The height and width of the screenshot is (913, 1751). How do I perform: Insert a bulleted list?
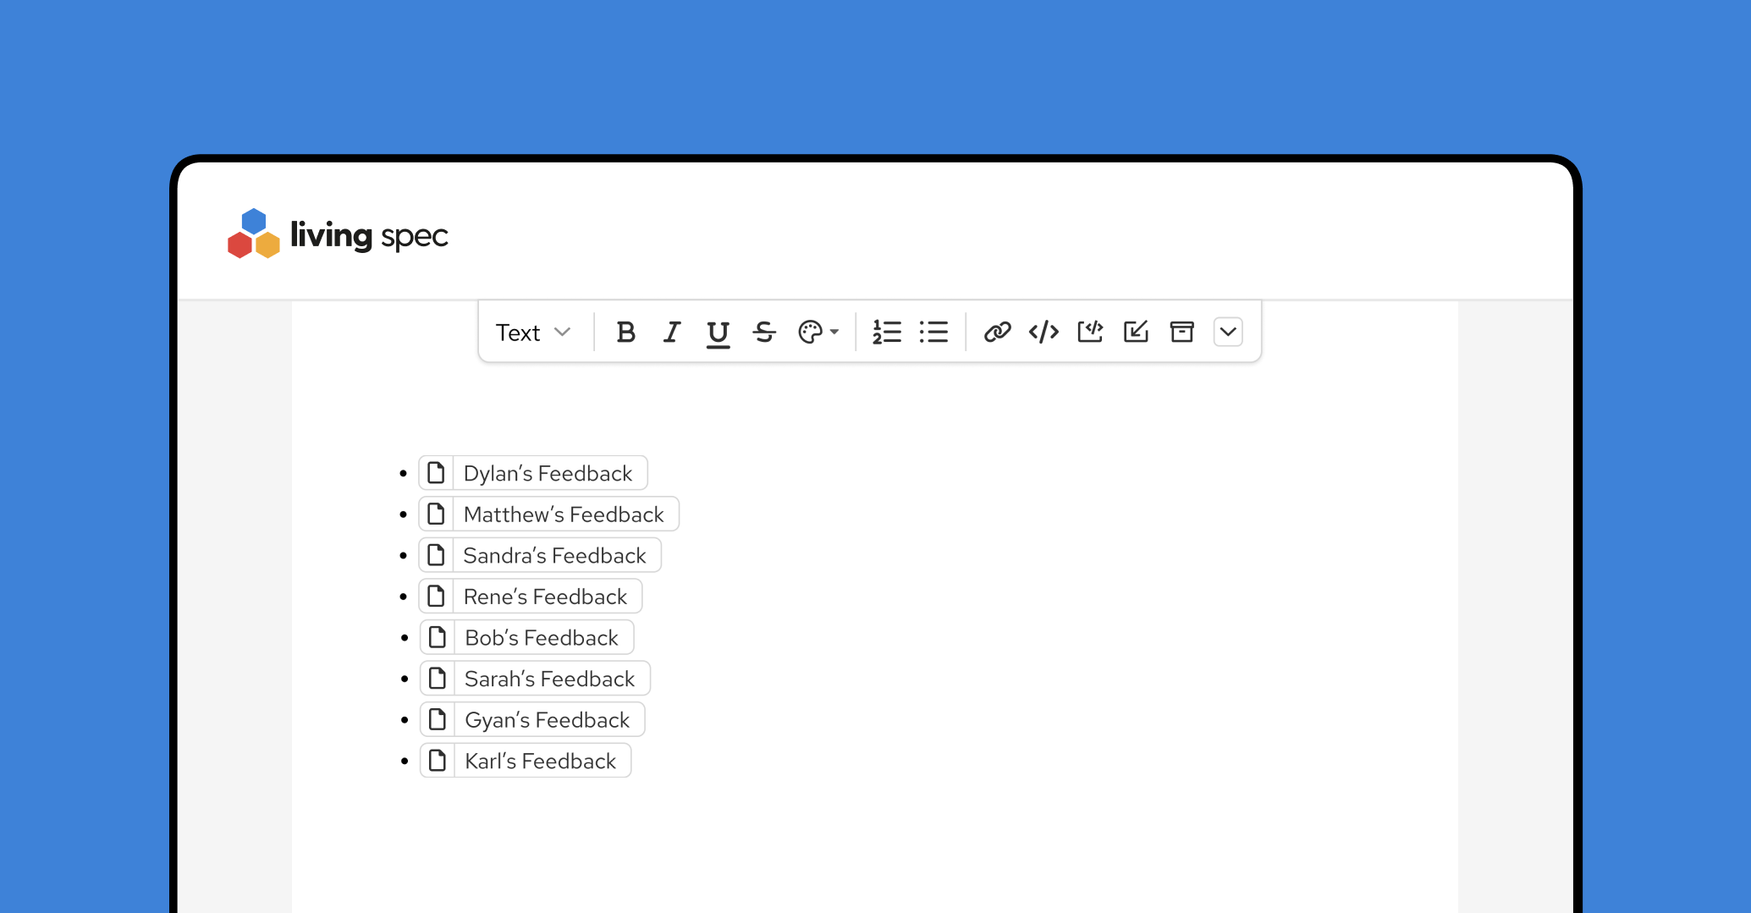click(933, 333)
